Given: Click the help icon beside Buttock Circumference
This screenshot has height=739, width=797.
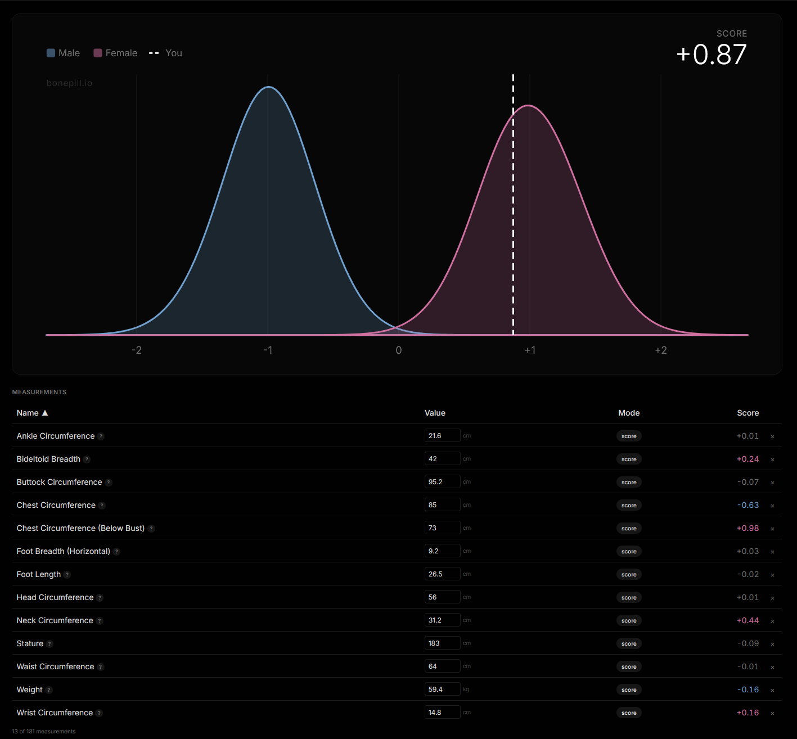Looking at the screenshot, I should pos(109,483).
